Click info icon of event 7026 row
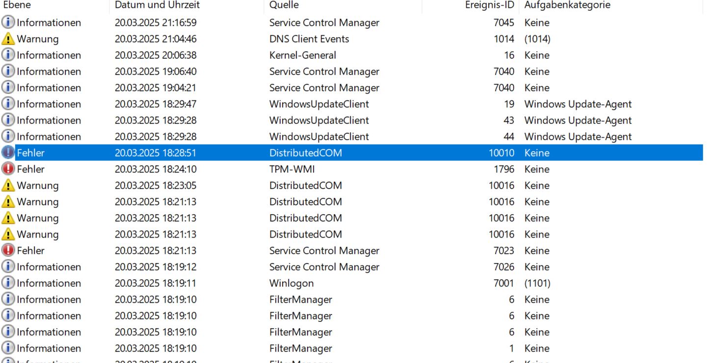The image size is (711, 363). coord(8,266)
